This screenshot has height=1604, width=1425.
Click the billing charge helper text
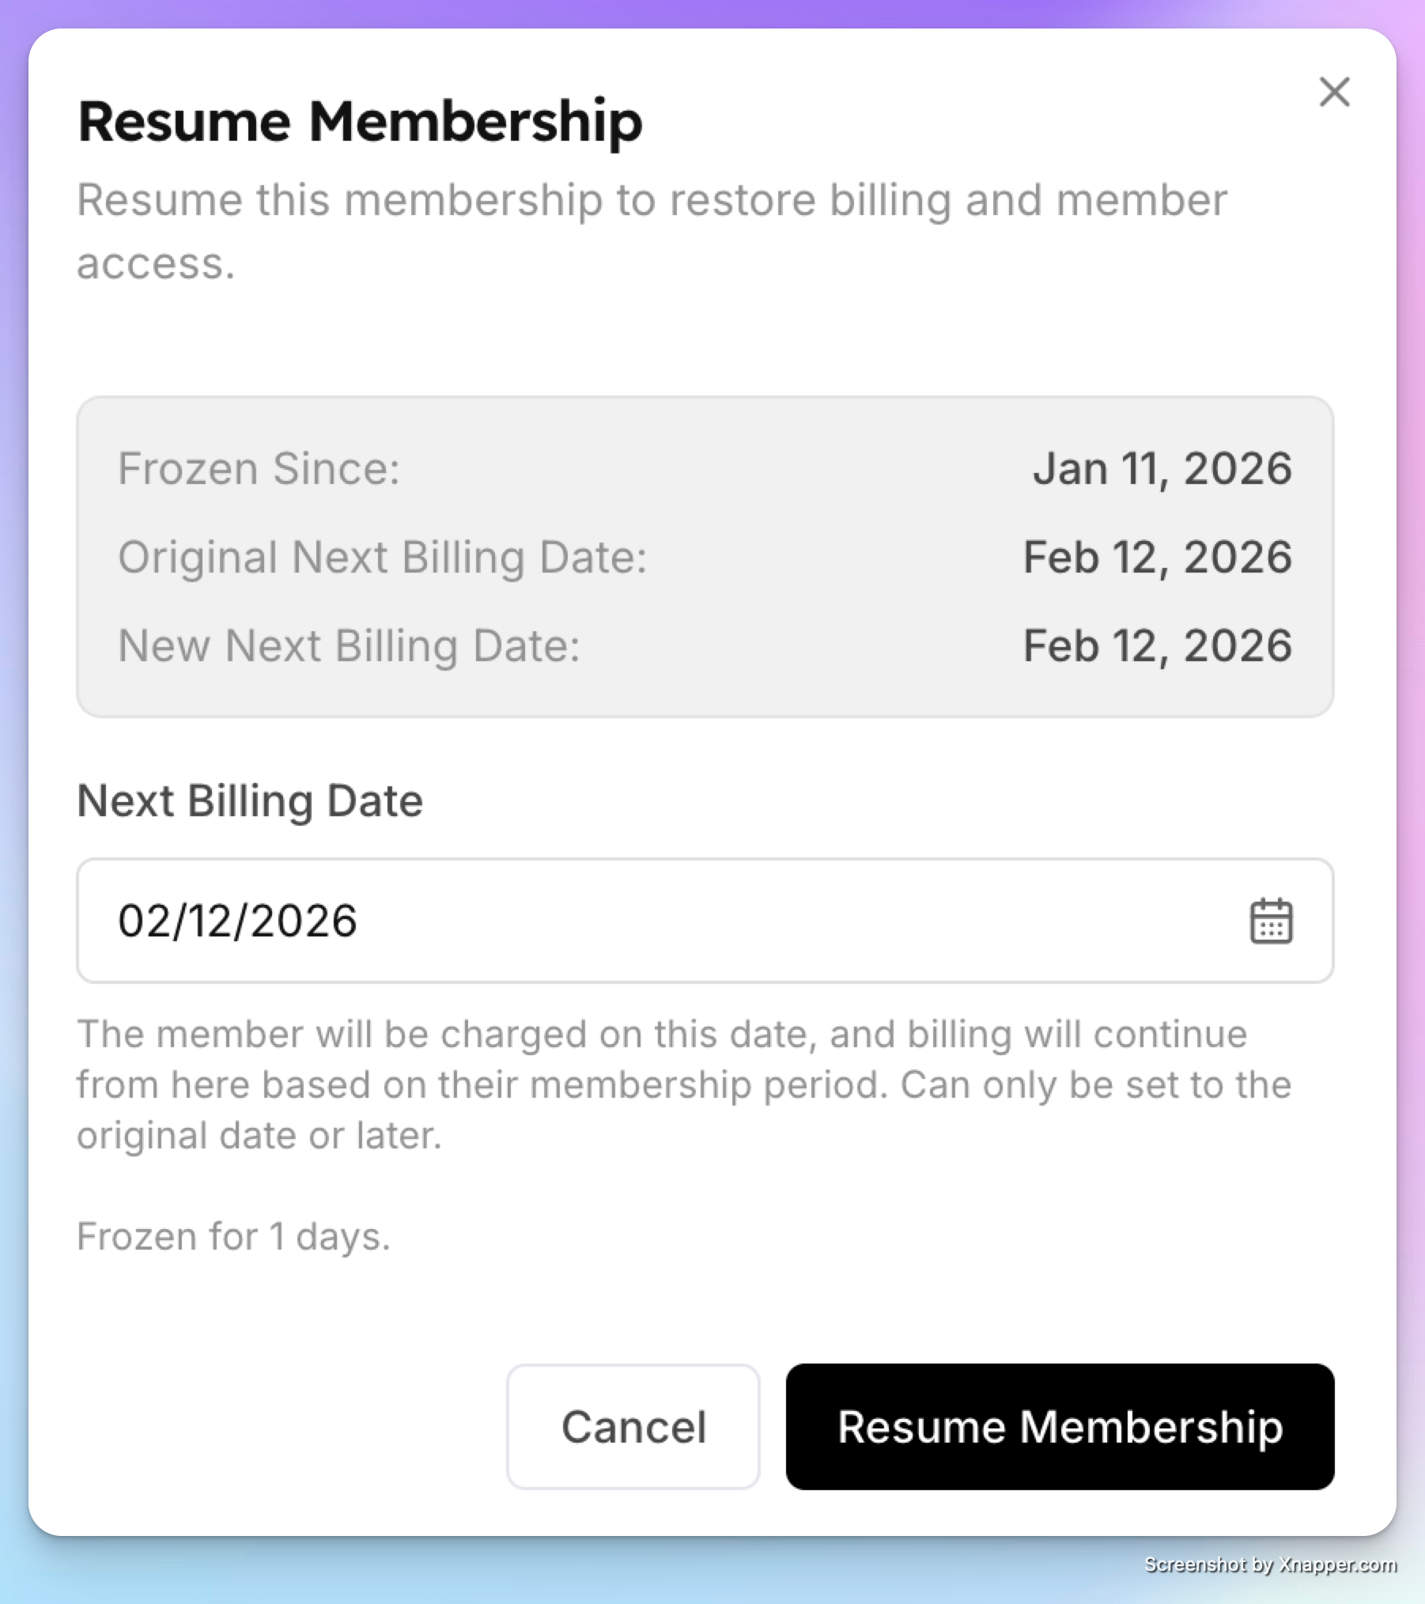[x=684, y=1085]
